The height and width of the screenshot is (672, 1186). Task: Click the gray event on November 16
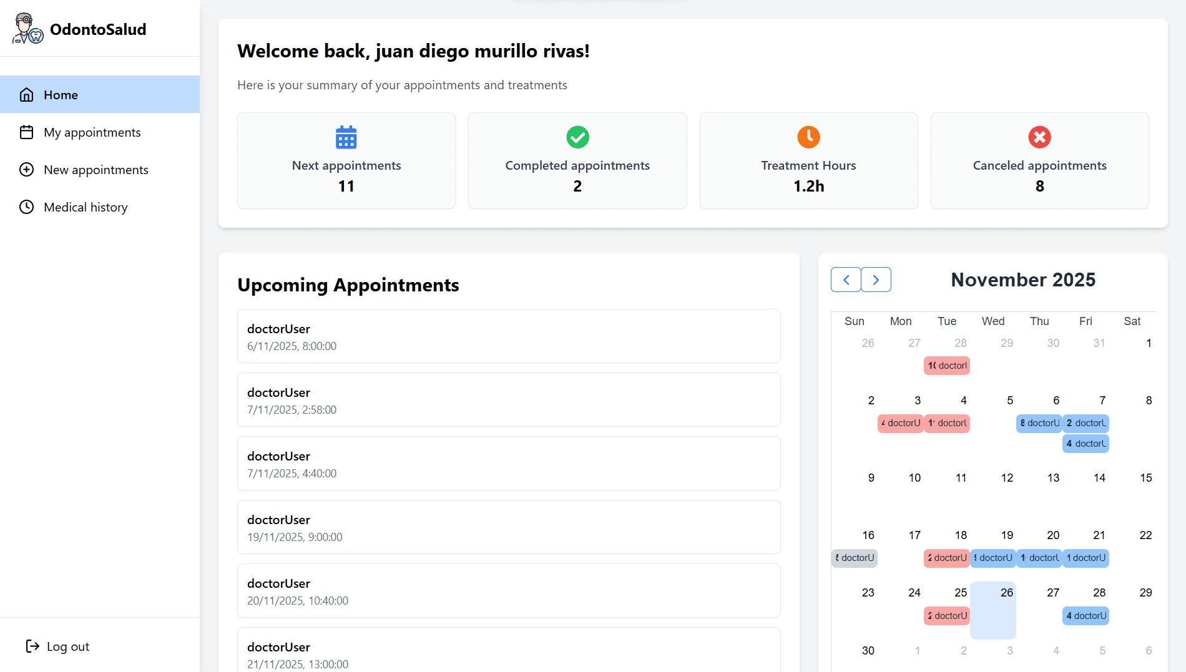pyautogui.click(x=855, y=558)
